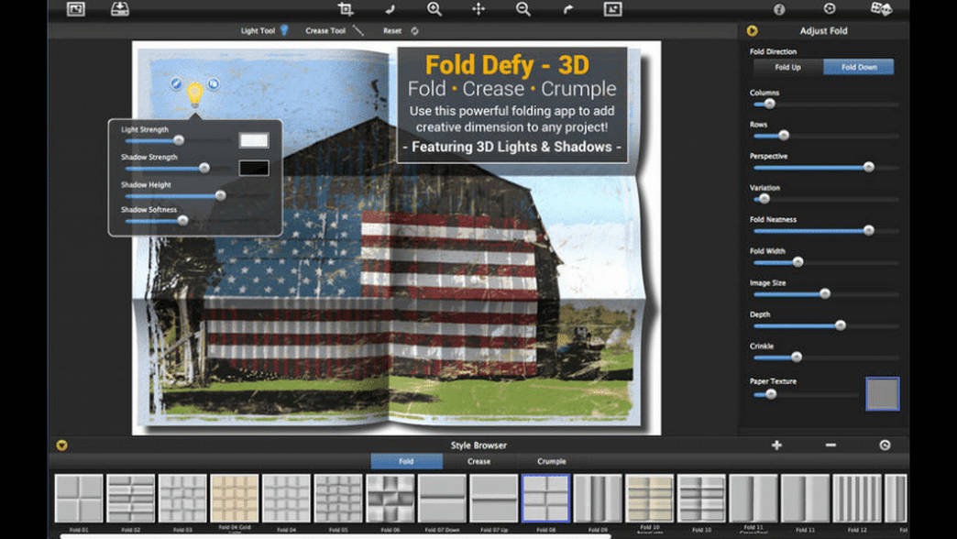Select the crop tool icon
957x539 pixels.
tap(346, 8)
